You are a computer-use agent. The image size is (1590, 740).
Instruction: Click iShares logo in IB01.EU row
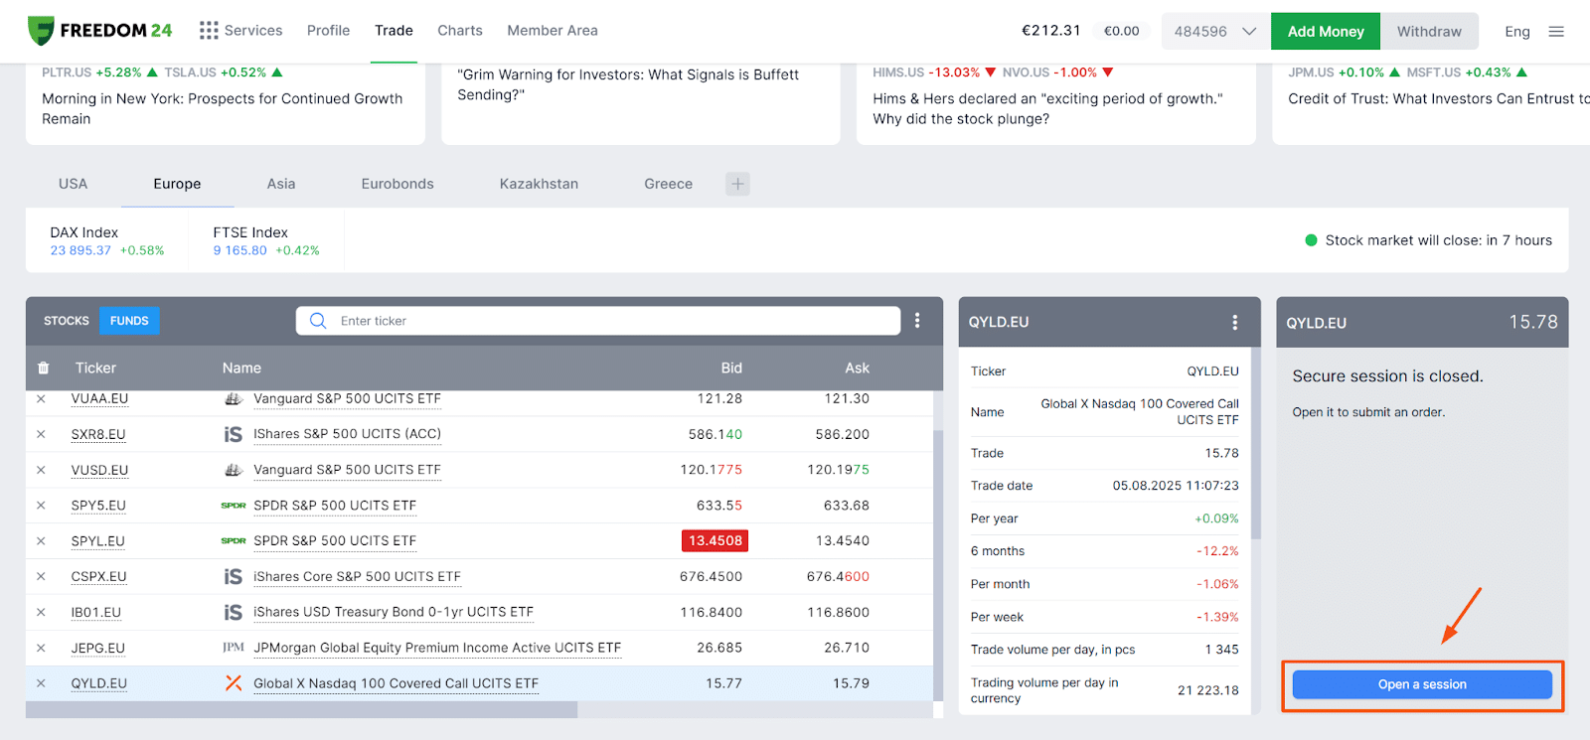pos(234,612)
